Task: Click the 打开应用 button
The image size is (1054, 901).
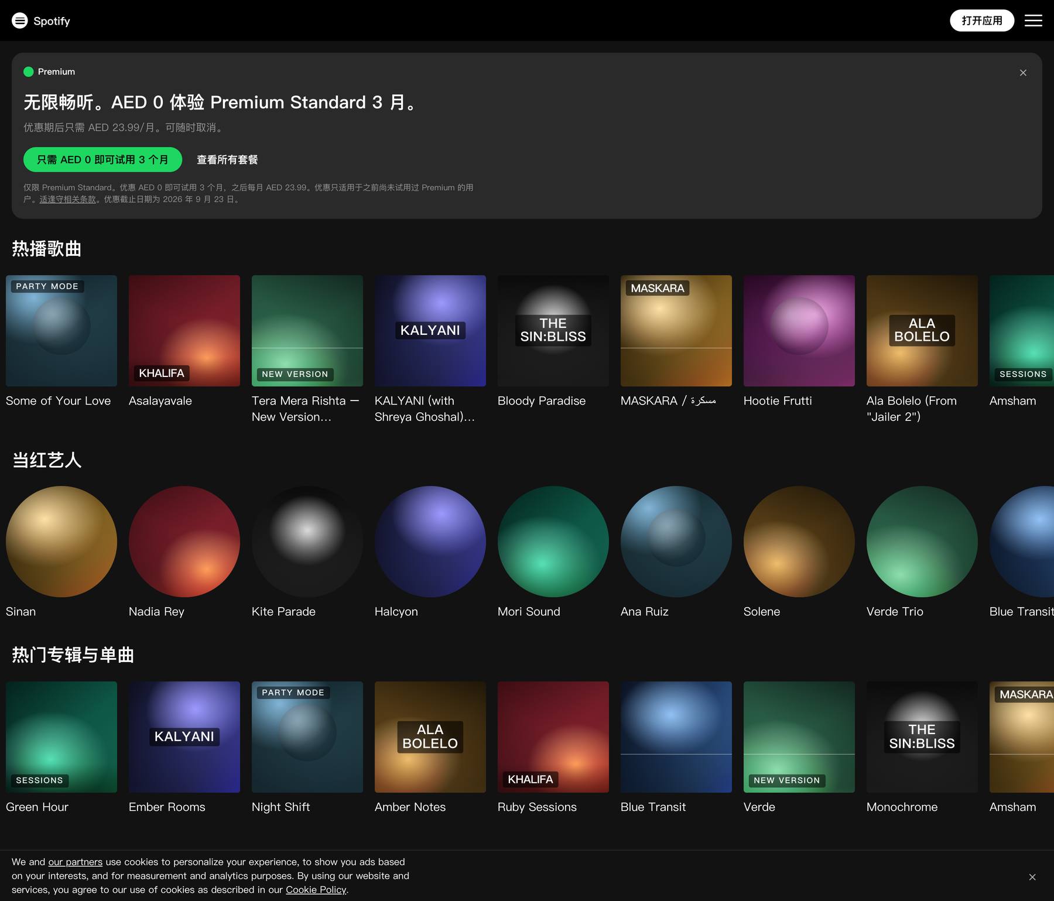Action: pyautogui.click(x=982, y=20)
